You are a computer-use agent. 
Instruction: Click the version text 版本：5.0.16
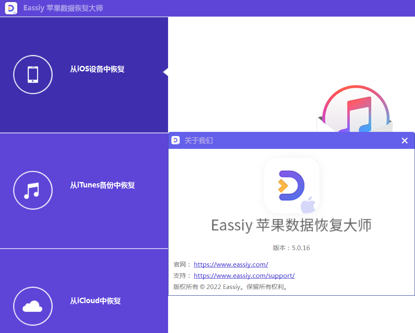(x=291, y=248)
